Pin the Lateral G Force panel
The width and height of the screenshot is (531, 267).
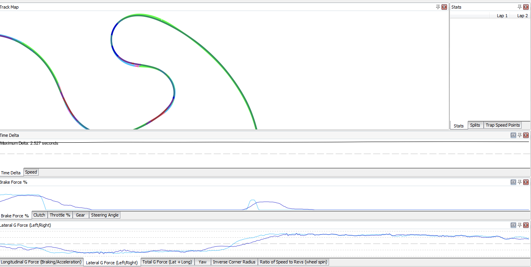pos(520,225)
